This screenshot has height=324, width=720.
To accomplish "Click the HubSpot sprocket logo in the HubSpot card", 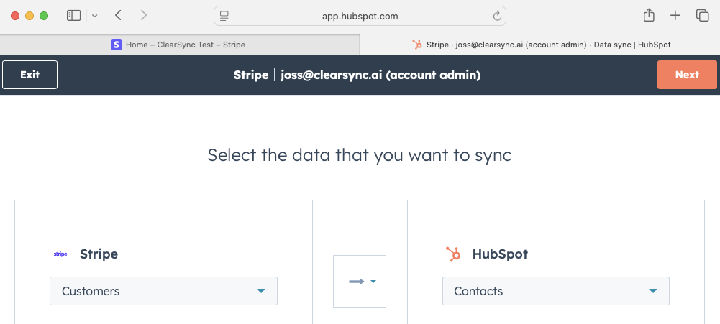I will (453, 254).
